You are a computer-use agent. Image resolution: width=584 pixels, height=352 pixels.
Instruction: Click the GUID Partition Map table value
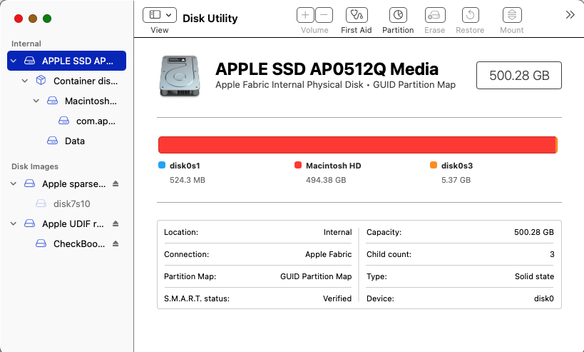[x=316, y=276]
